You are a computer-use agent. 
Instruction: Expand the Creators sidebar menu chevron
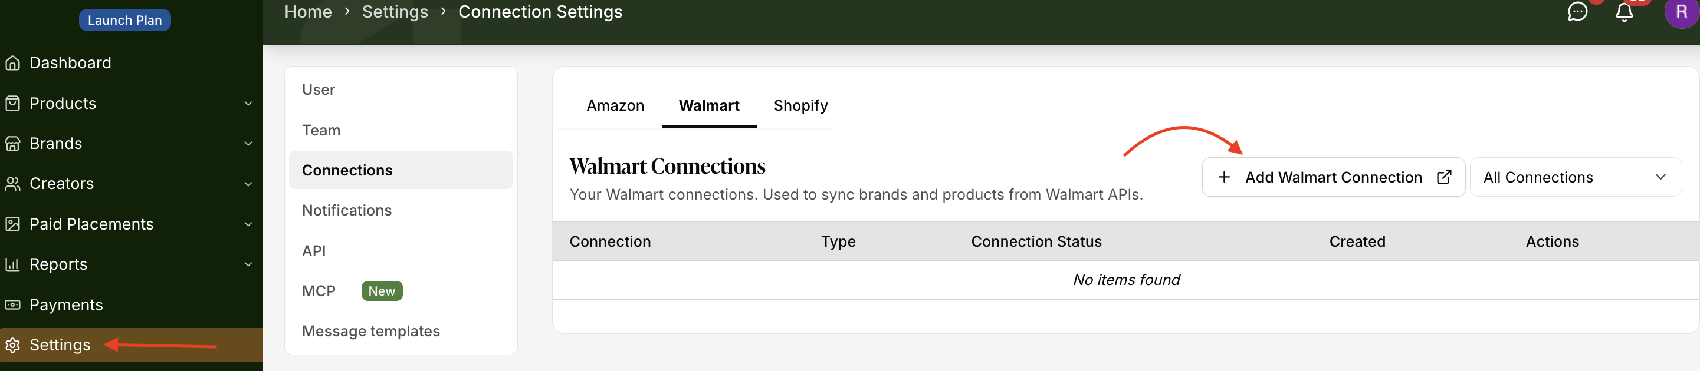pyautogui.click(x=248, y=184)
